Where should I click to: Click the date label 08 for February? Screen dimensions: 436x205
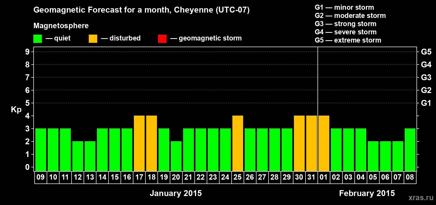(410, 177)
